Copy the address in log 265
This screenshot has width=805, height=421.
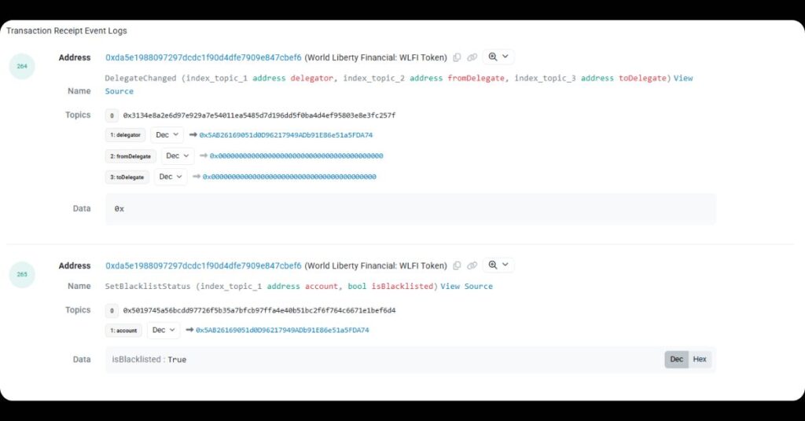coord(457,265)
